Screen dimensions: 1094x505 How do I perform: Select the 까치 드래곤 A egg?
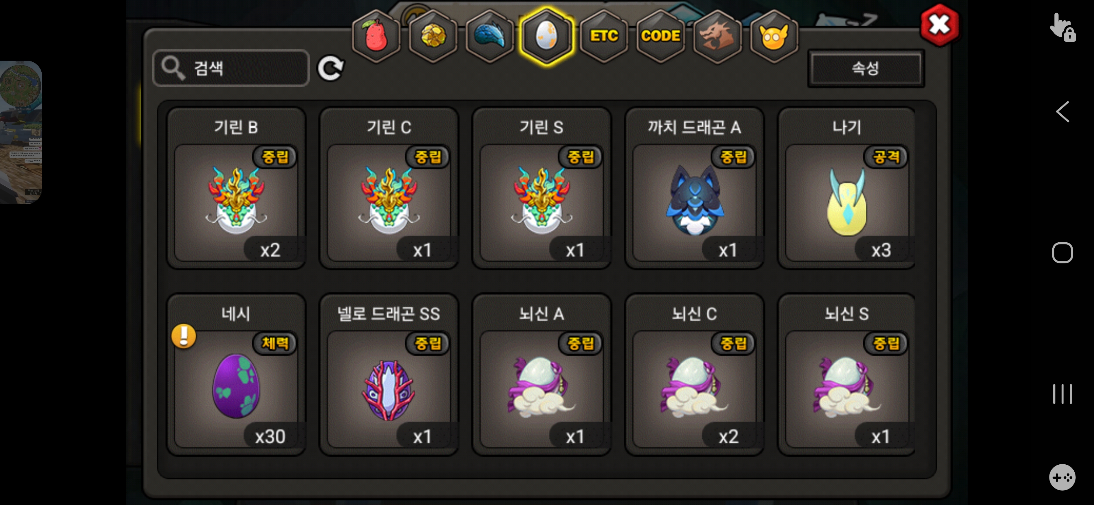(694, 188)
